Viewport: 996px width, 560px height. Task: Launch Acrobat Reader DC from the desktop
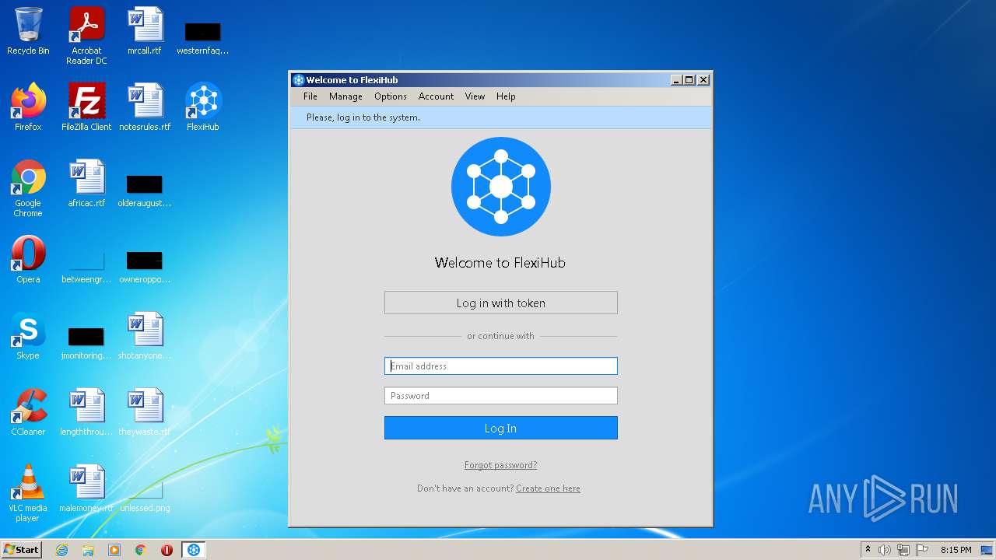[86, 36]
